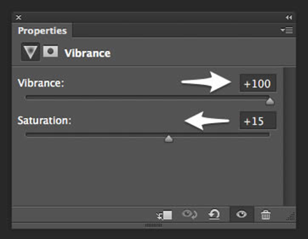Switch to the Properties tab
The height and width of the screenshot is (239, 308).
[42, 31]
